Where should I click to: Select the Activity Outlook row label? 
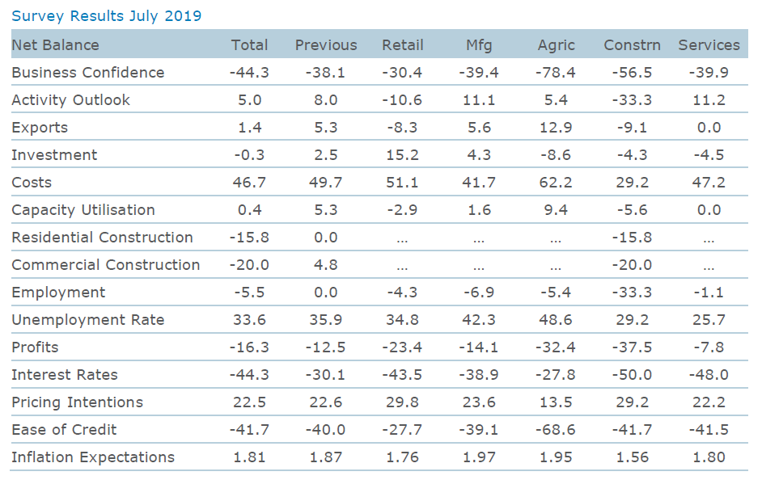[x=71, y=100]
